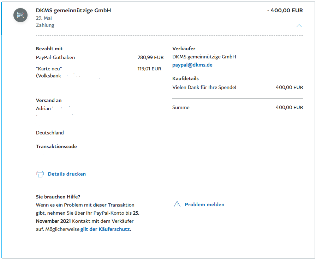Open the Details drucken link

[67, 174]
